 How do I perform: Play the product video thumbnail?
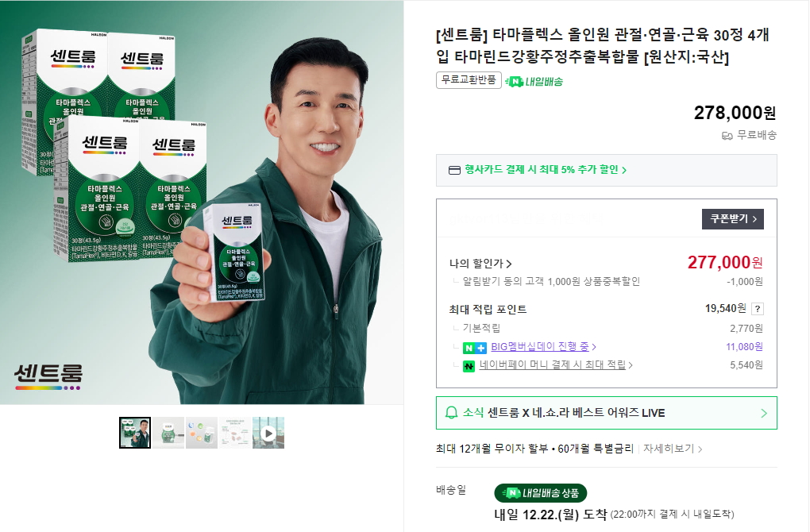268,433
